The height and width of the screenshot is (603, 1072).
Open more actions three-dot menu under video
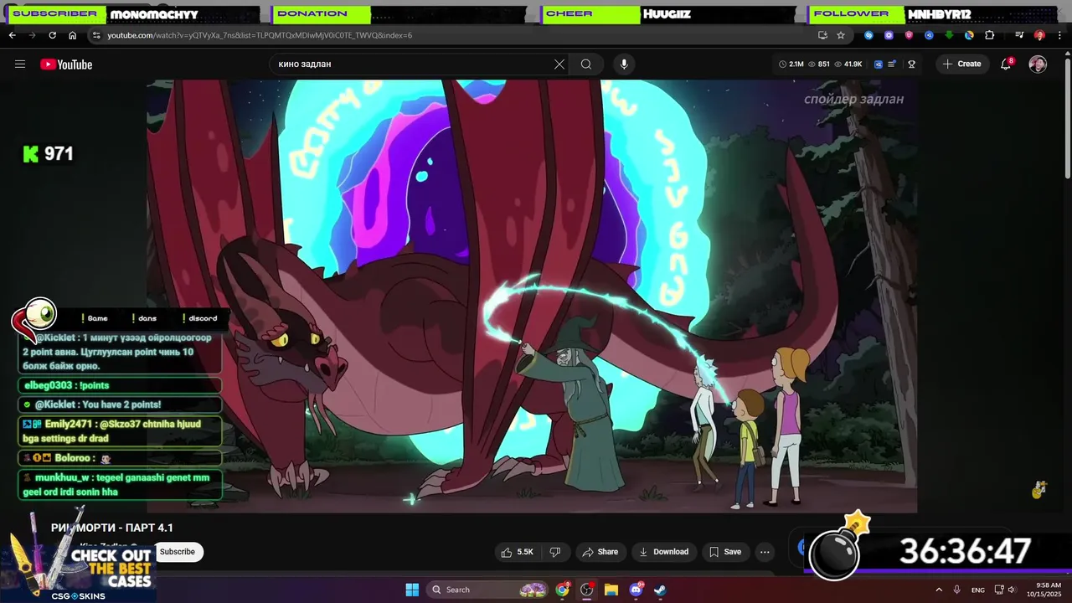click(765, 552)
